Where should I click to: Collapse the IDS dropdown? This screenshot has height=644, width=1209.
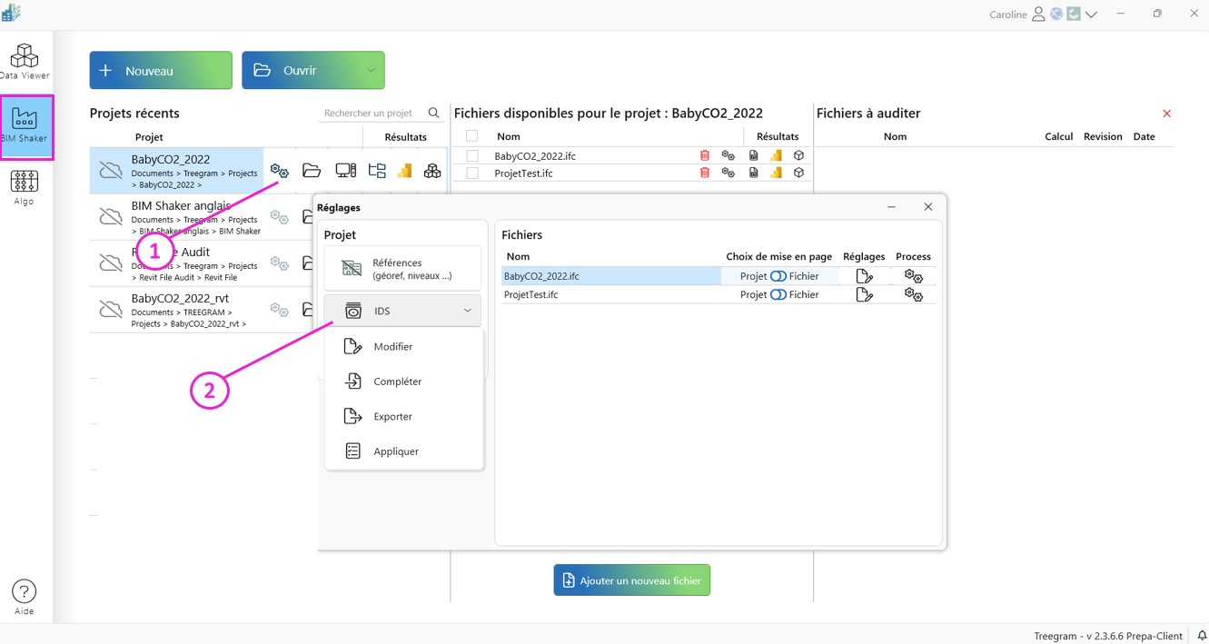point(467,311)
